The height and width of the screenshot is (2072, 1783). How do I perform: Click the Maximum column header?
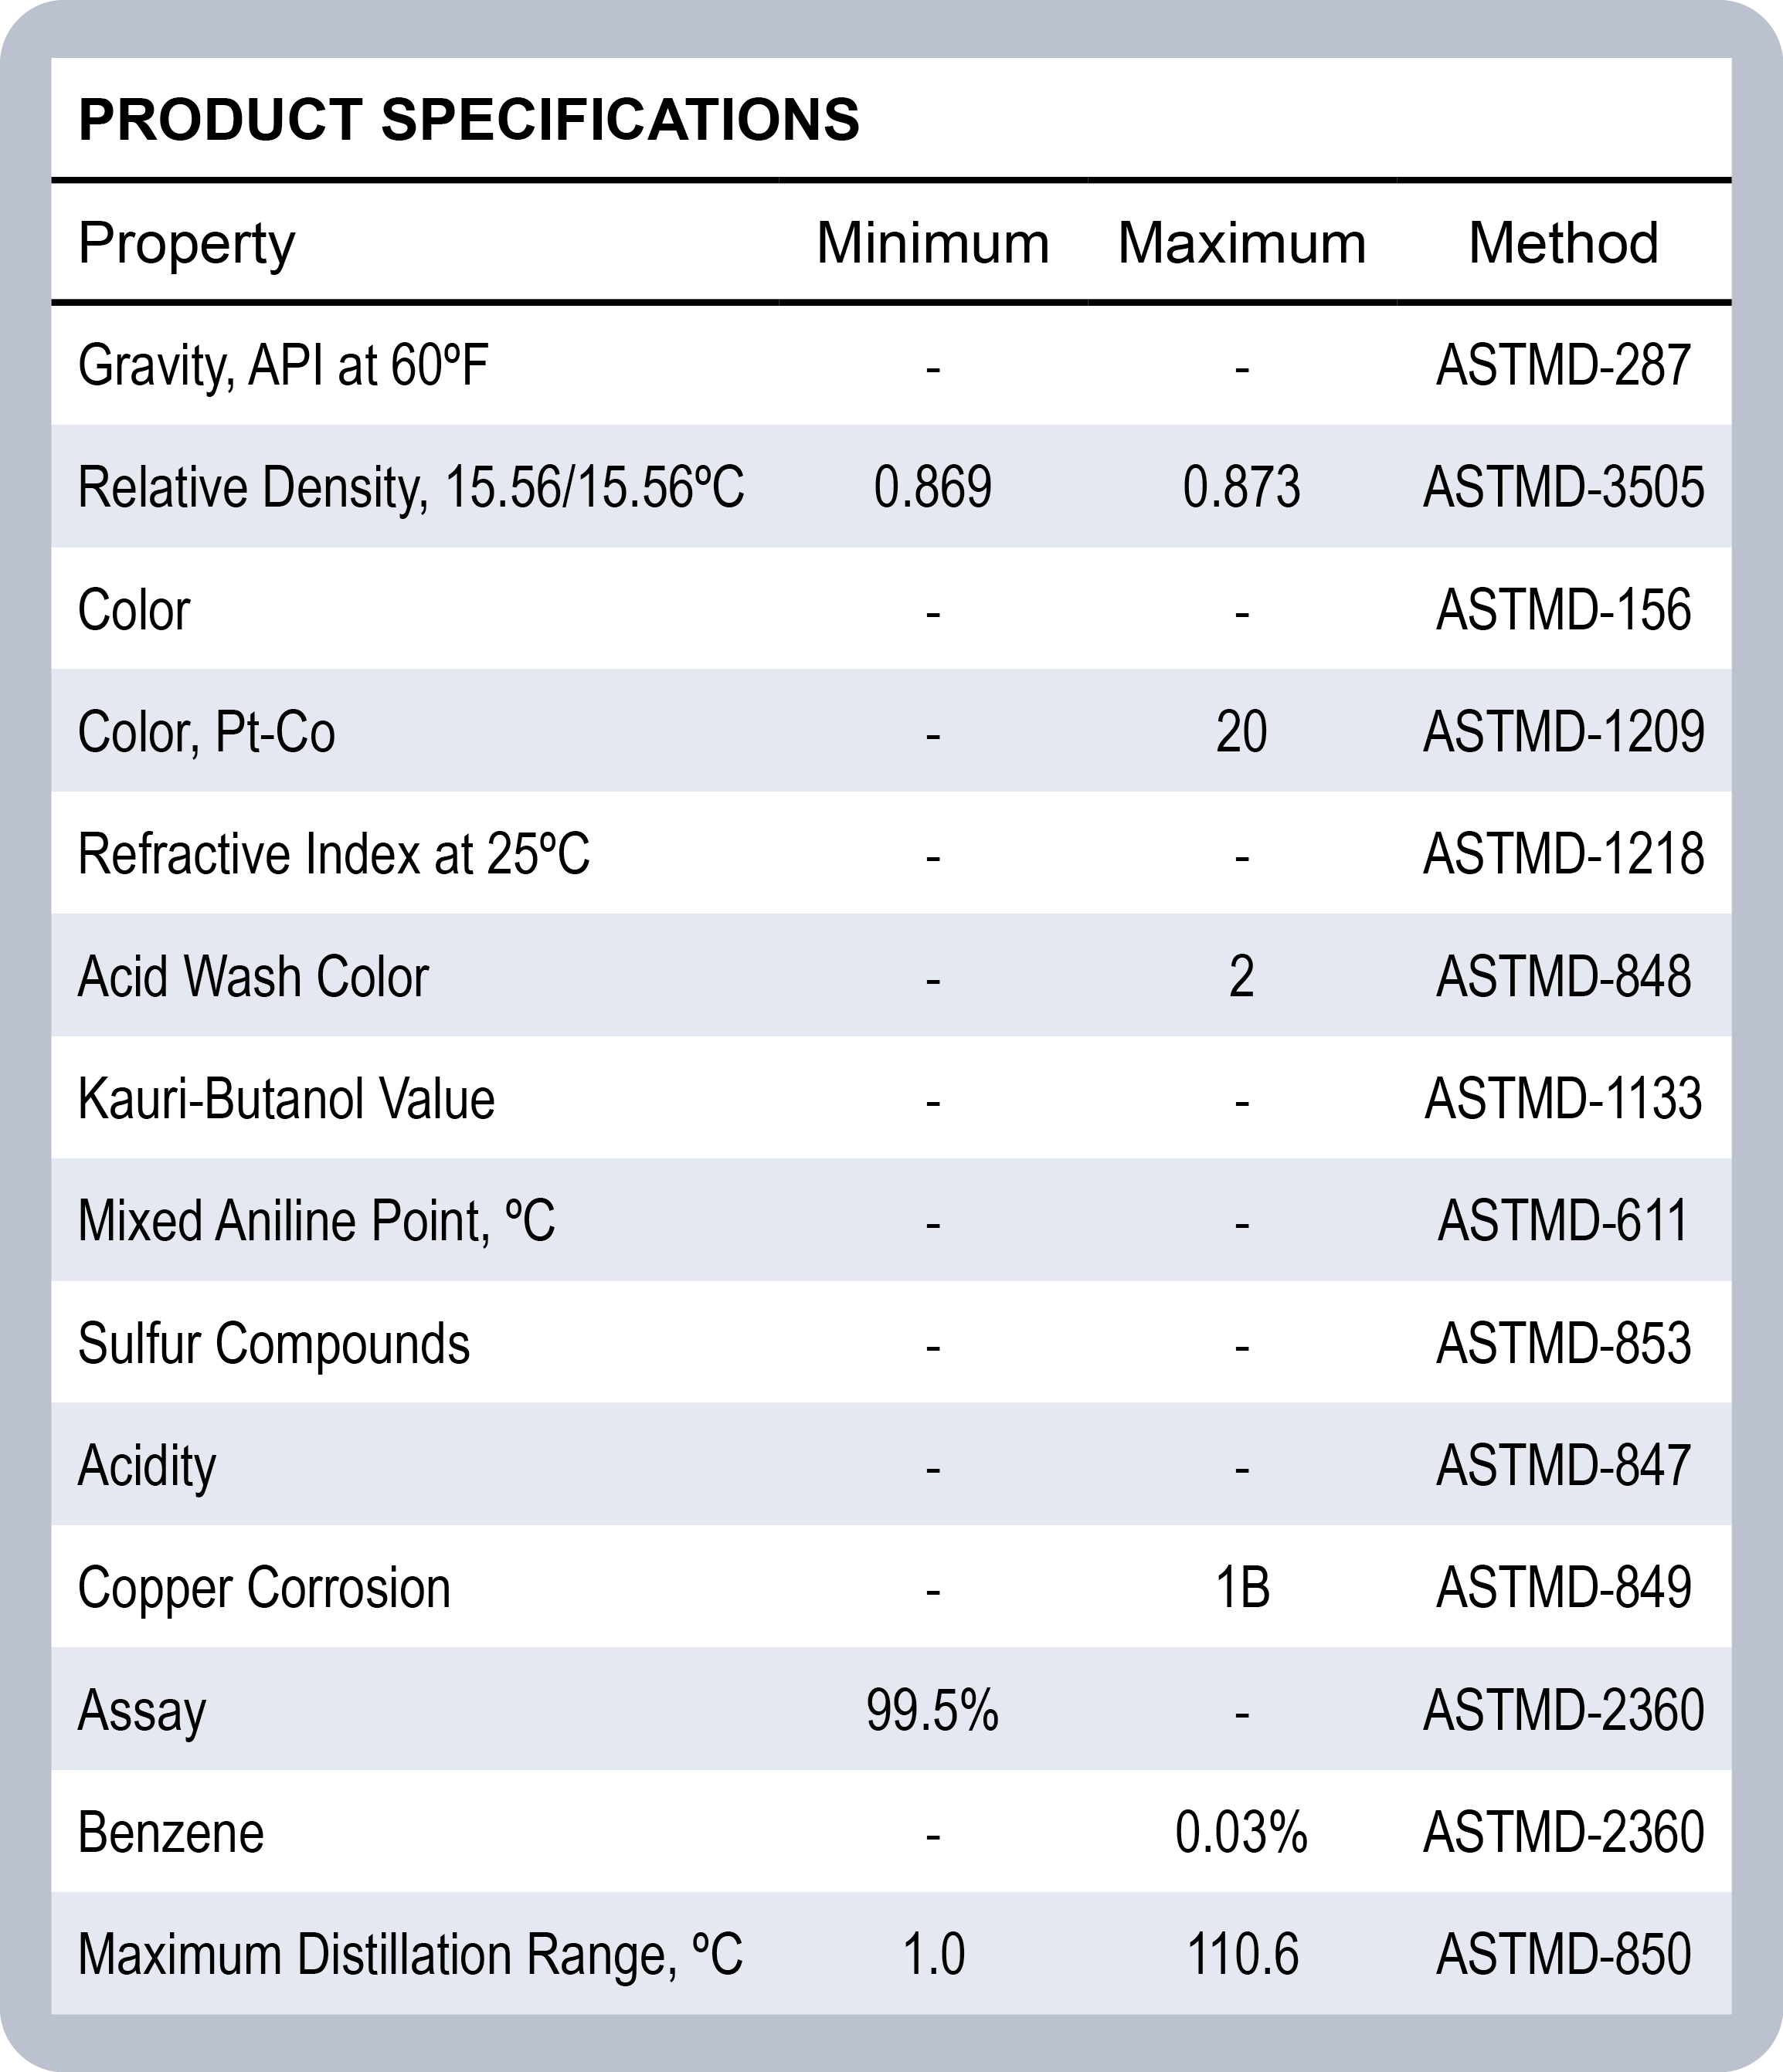(1241, 243)
